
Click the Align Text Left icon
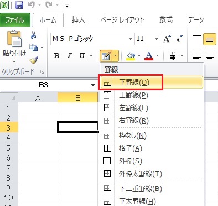click(x=197, y=55)
